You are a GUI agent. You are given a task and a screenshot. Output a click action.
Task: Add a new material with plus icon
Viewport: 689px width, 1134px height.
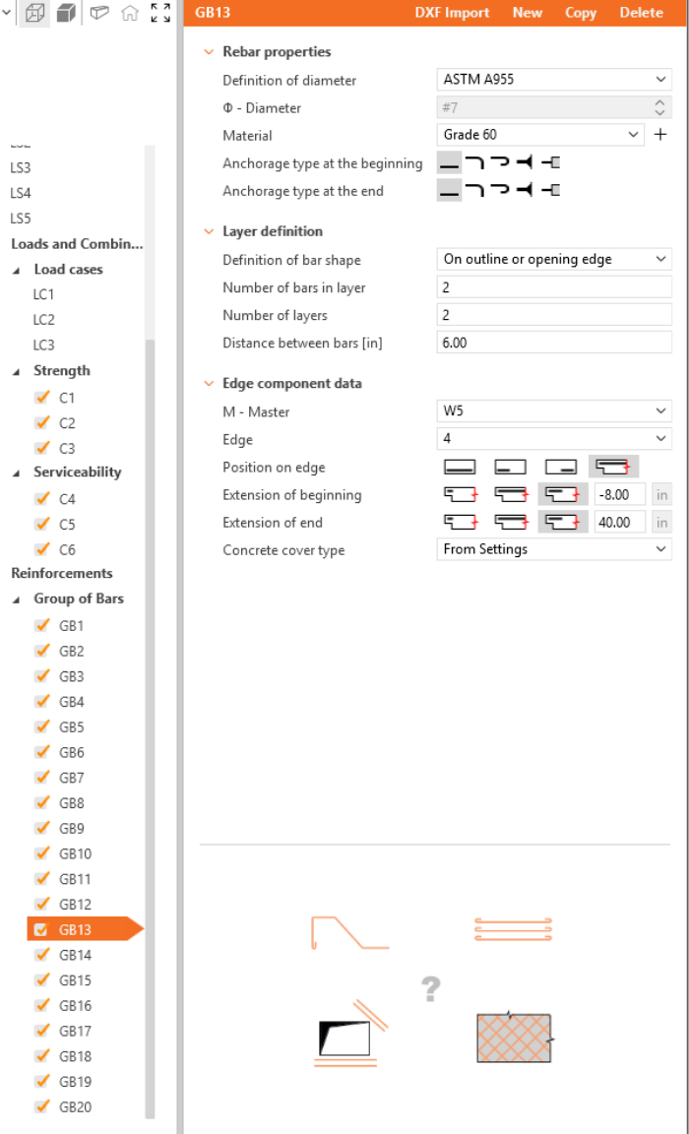pos(661,135)
